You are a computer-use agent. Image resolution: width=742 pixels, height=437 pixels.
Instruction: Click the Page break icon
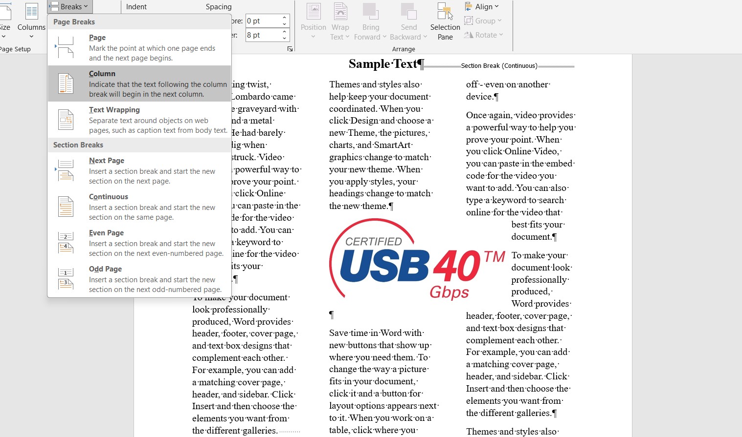(66, 48)
